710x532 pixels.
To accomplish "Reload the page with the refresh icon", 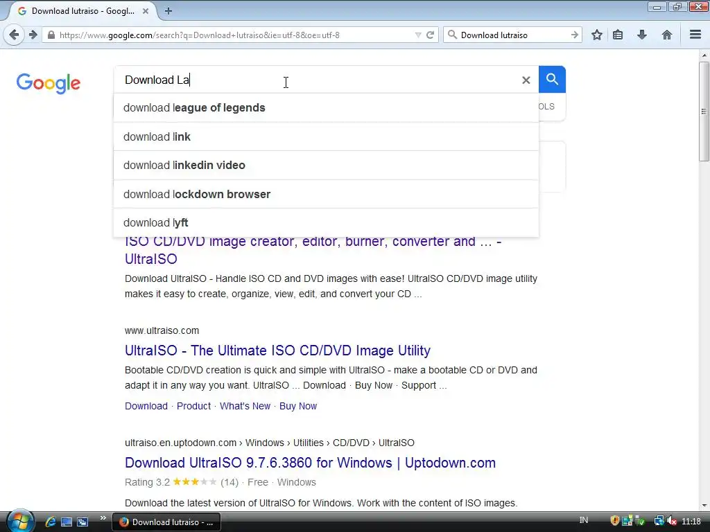I will tap(430, 35).
